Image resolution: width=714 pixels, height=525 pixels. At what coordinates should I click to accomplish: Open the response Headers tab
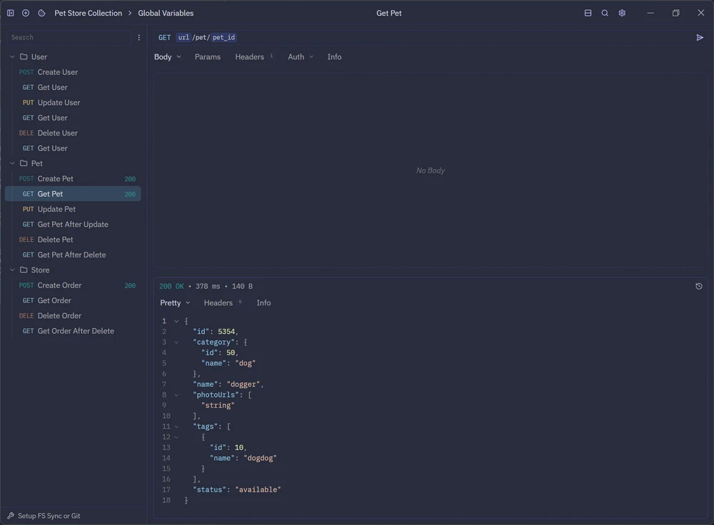click(223, 303)
